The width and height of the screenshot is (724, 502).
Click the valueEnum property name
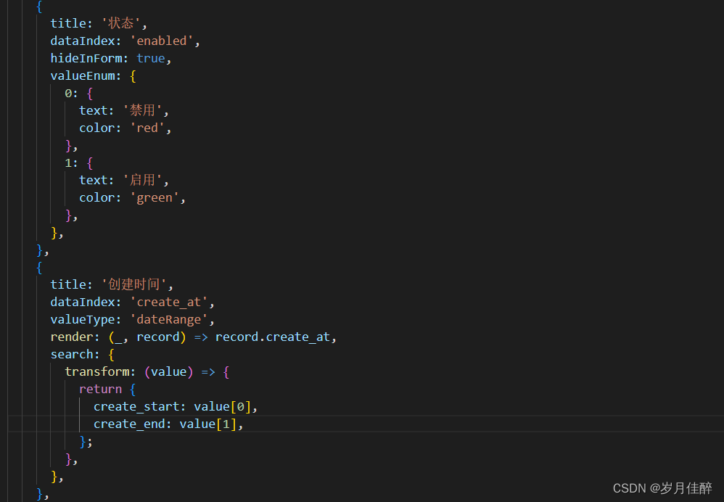[x=83, y=75]
